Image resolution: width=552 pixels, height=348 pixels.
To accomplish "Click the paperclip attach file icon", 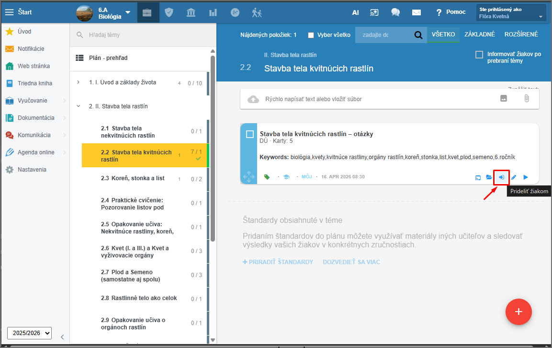I will pos(526,99).
